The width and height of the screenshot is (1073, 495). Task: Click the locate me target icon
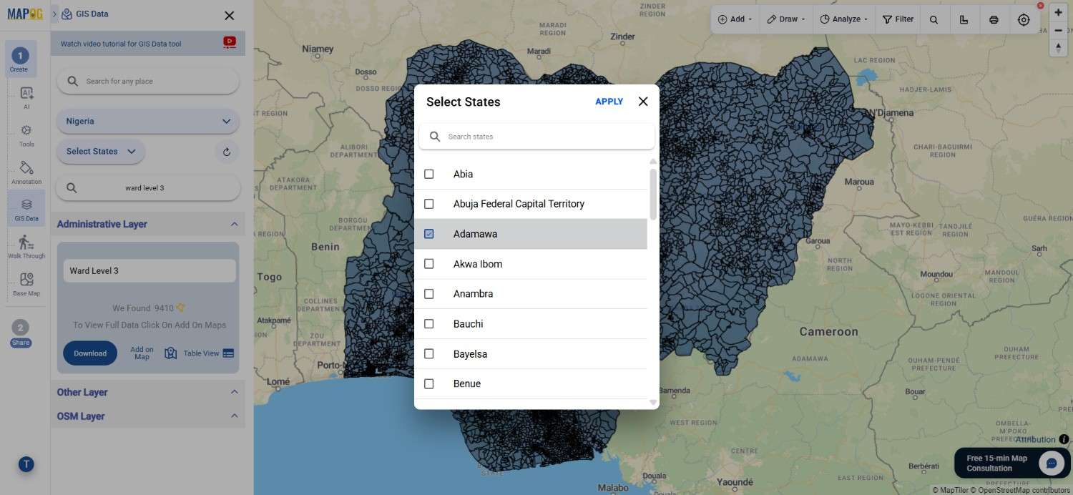1024,20
